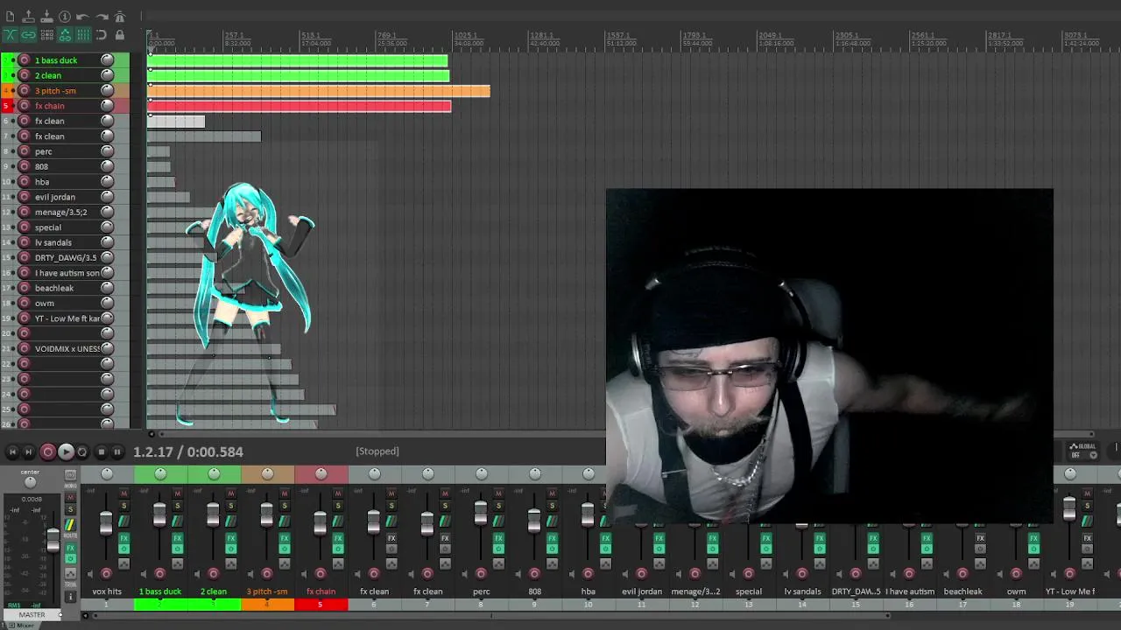1121x630 pixels.
Task: Click volume knob of '808' track in list
Action: [107, 166]
